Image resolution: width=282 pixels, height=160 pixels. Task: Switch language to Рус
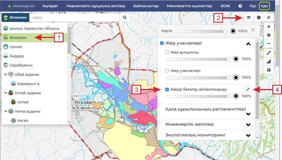click(x=253, y=6)
